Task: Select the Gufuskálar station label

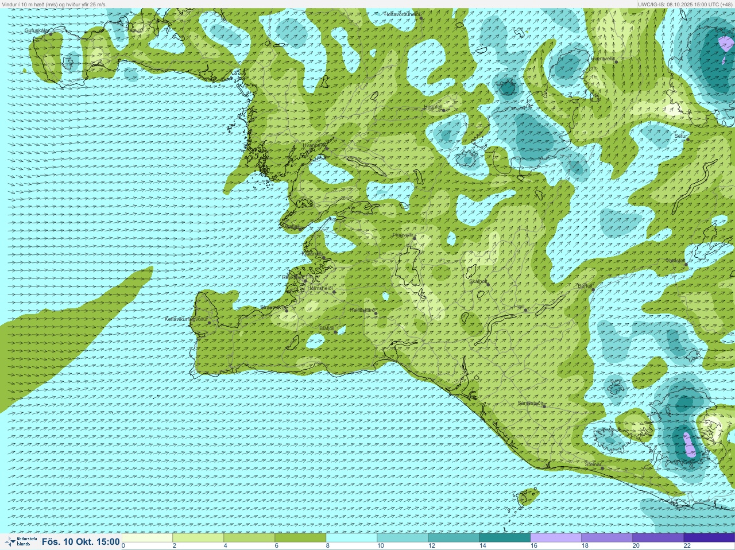Action: (x=36, y=30)
